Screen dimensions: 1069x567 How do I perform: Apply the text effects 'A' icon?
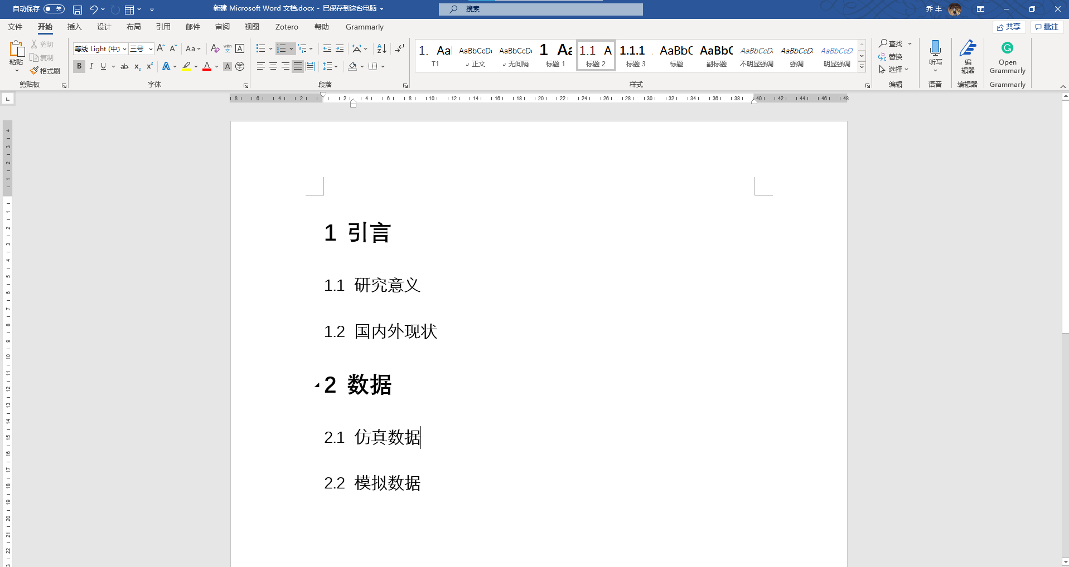coord(166,66)
